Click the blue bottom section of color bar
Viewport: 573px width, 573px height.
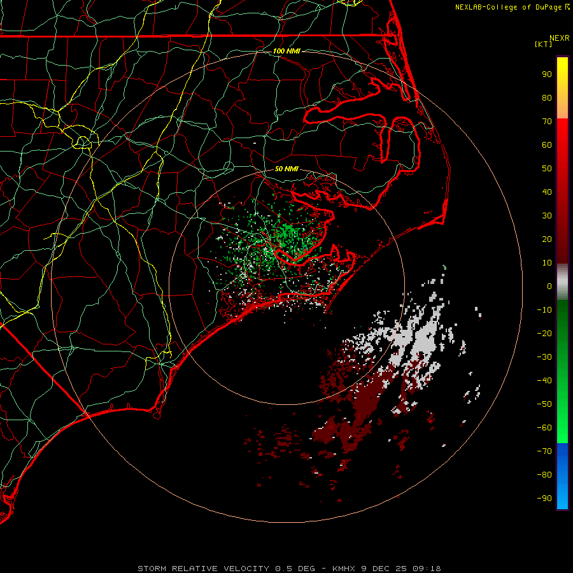click(562, 476)
